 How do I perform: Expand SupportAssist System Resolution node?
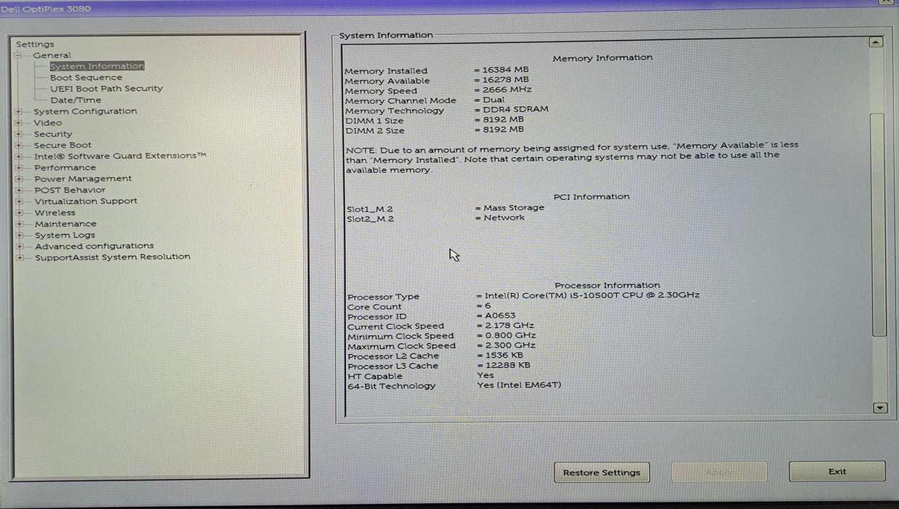19,257
